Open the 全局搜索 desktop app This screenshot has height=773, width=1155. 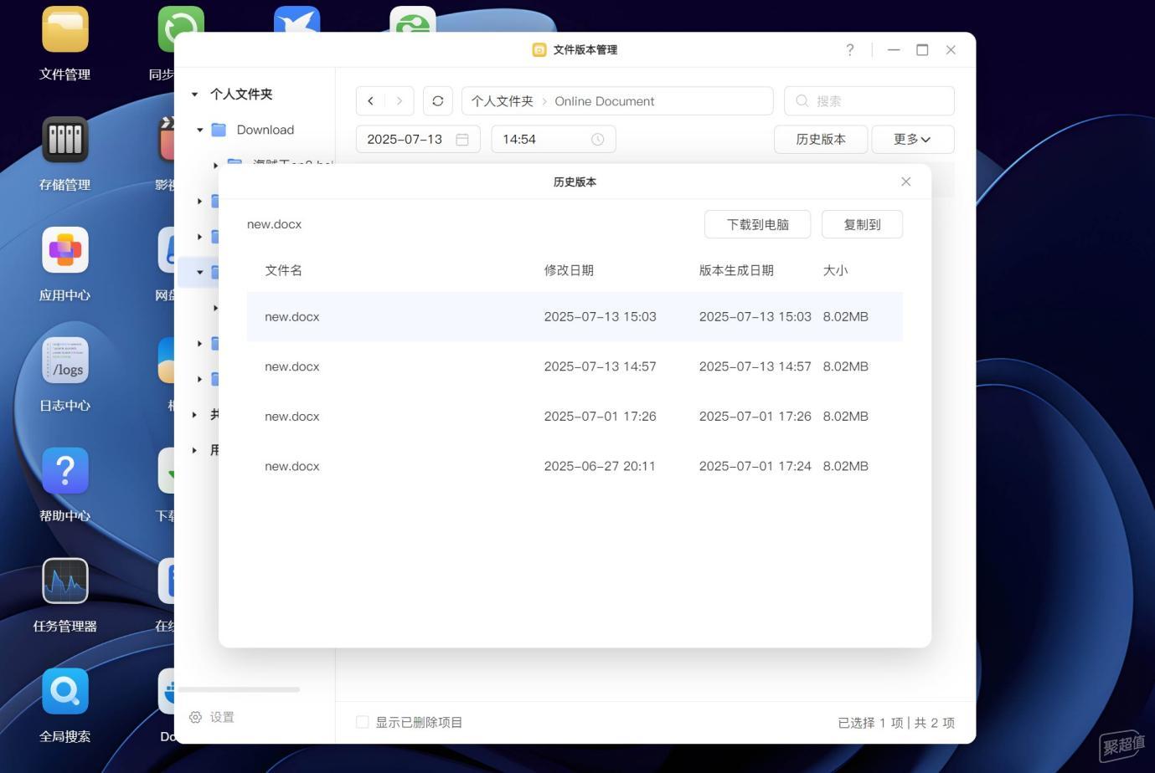pyautogui.click(x=65, y=691)
